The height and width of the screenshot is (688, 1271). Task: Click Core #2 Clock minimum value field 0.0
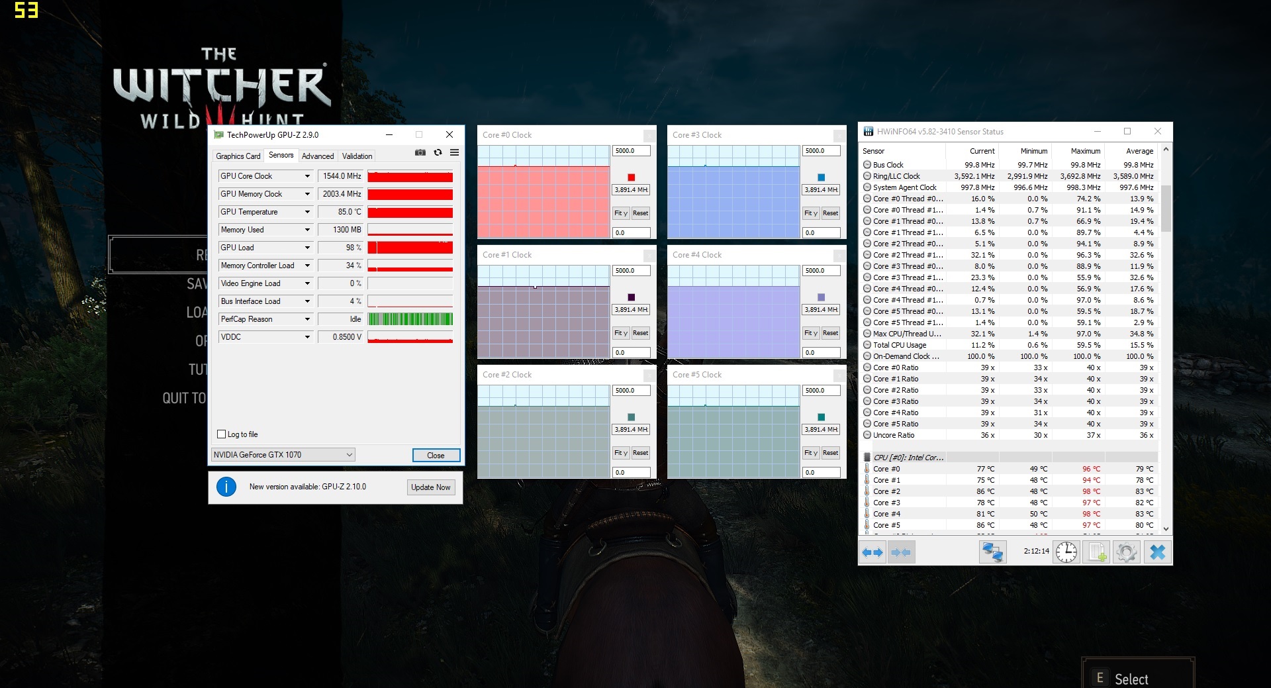[x=632, y=473]
